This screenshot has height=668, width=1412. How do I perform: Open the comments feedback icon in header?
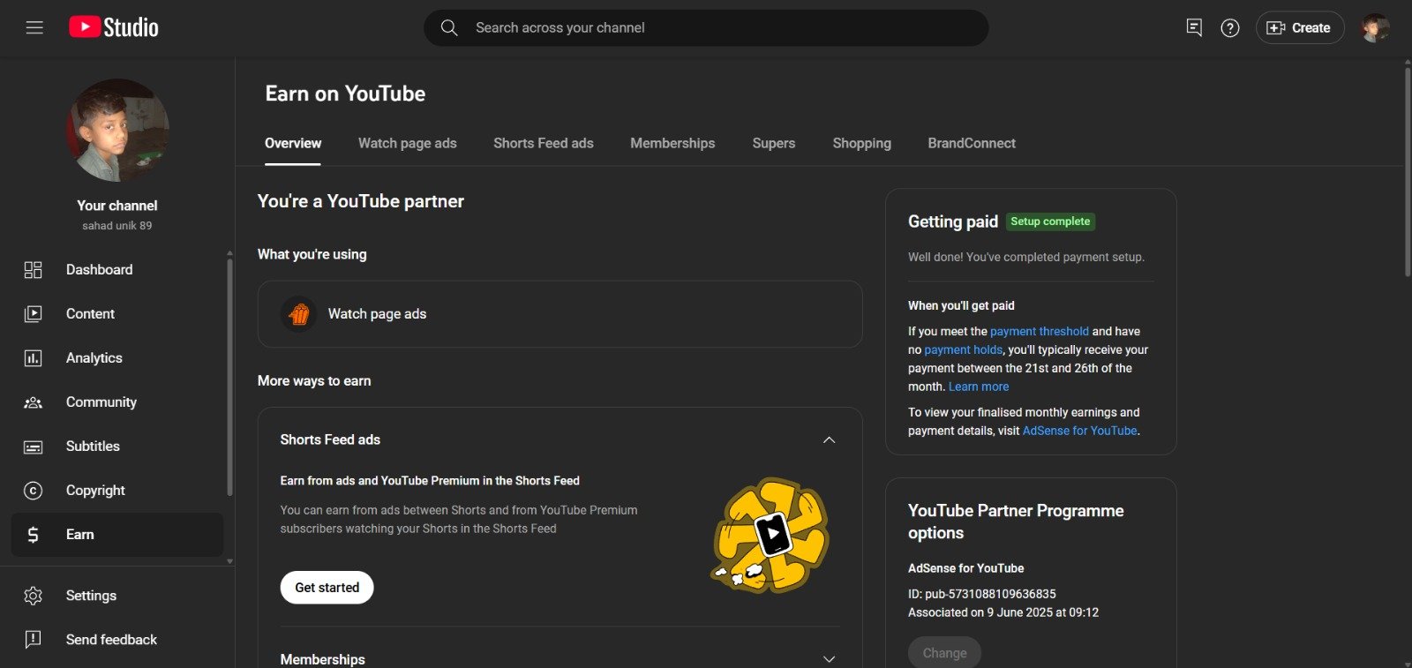1194,27
